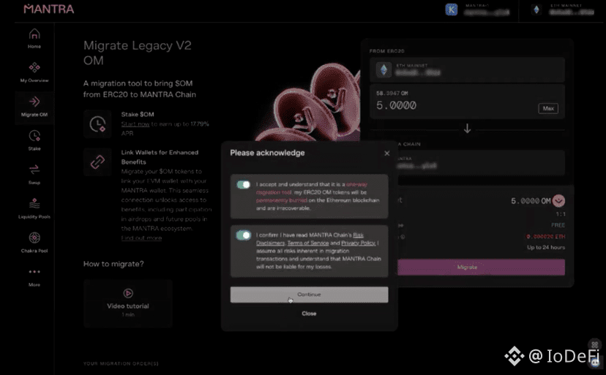Select Migrate OM sidebar icon
Image resolution: width=606 pixels, height=375 pixels.
[34, 102]
